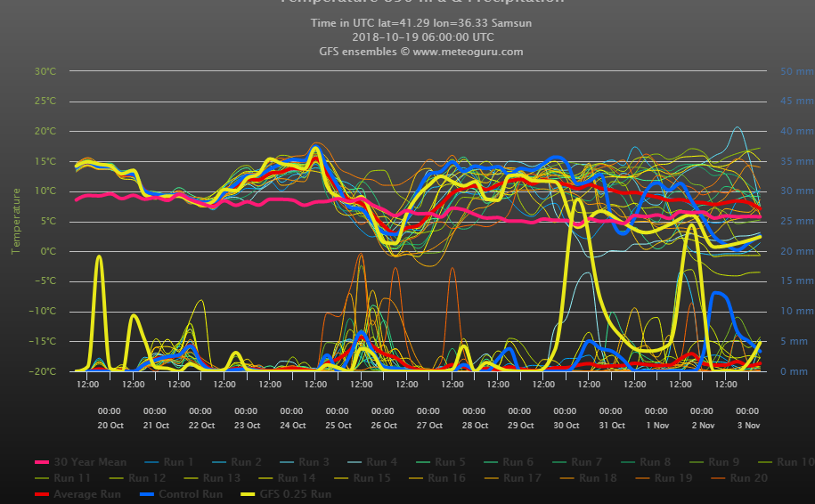Toggle Run 7 legend entry

(577, 462)
